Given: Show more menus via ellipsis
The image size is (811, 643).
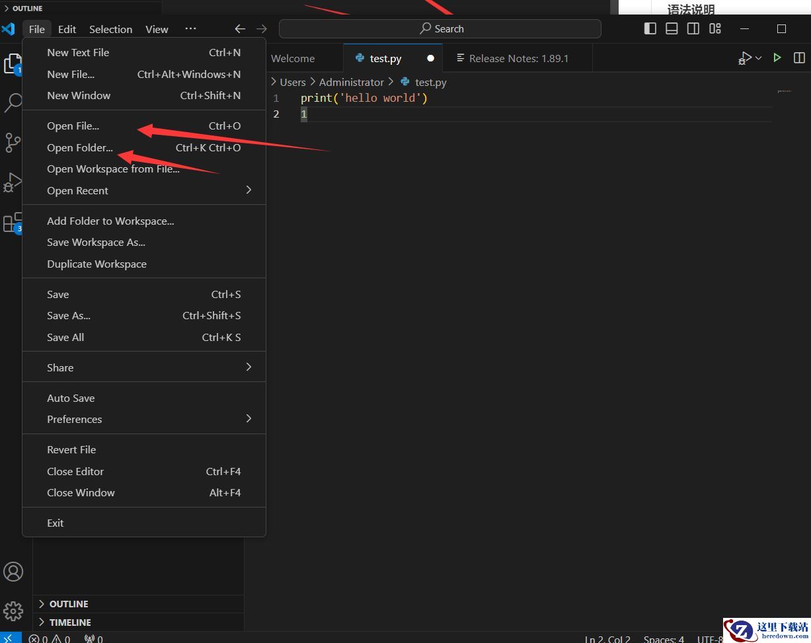Looking at the screenshot, I should [x=190, y=29].
